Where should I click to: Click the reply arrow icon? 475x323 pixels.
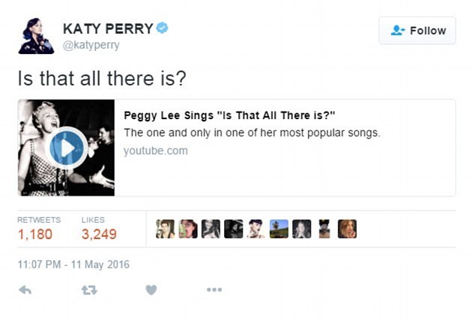[25, 290]
